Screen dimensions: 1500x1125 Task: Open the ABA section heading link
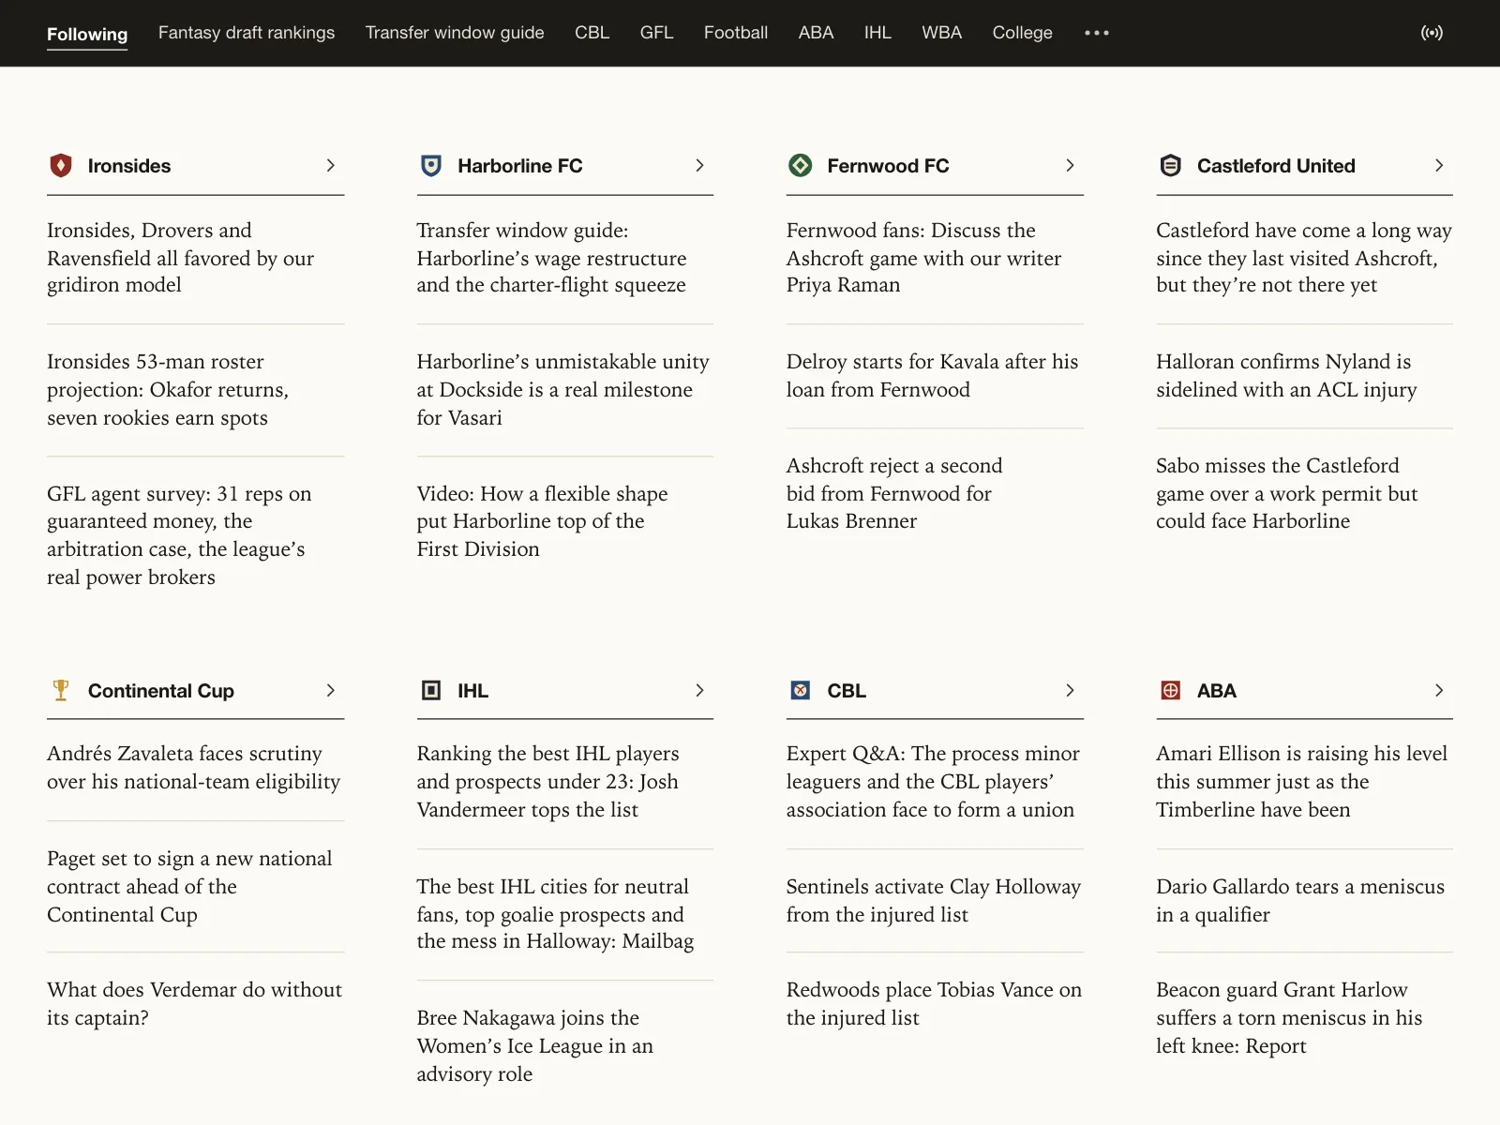coord(1216,691)
